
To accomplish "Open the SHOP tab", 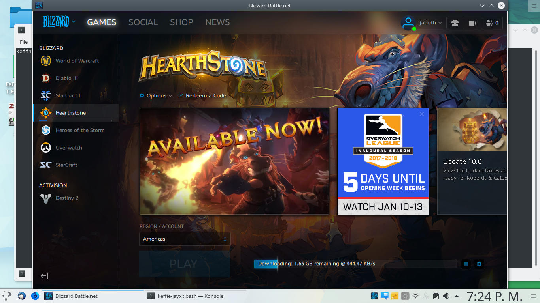I will tap(181, 22).
